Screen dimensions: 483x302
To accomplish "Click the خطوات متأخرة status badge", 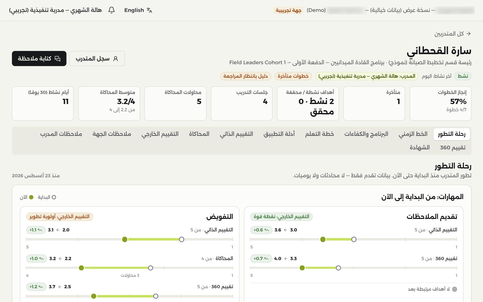I will 293,76.
